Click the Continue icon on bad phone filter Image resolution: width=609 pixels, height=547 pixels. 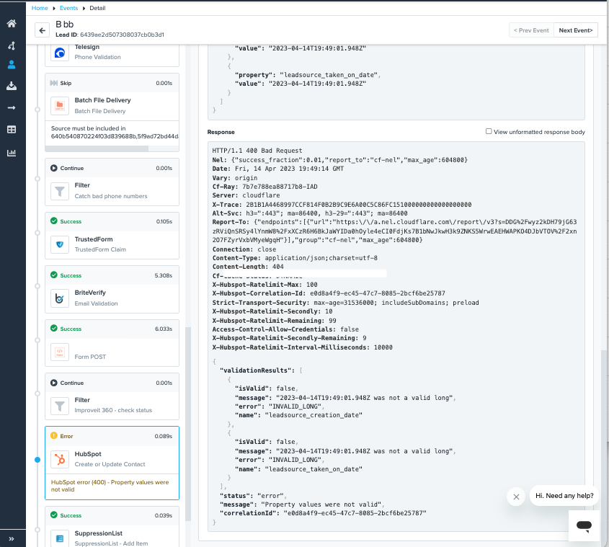pyautogui.click(x=54, y=168)
